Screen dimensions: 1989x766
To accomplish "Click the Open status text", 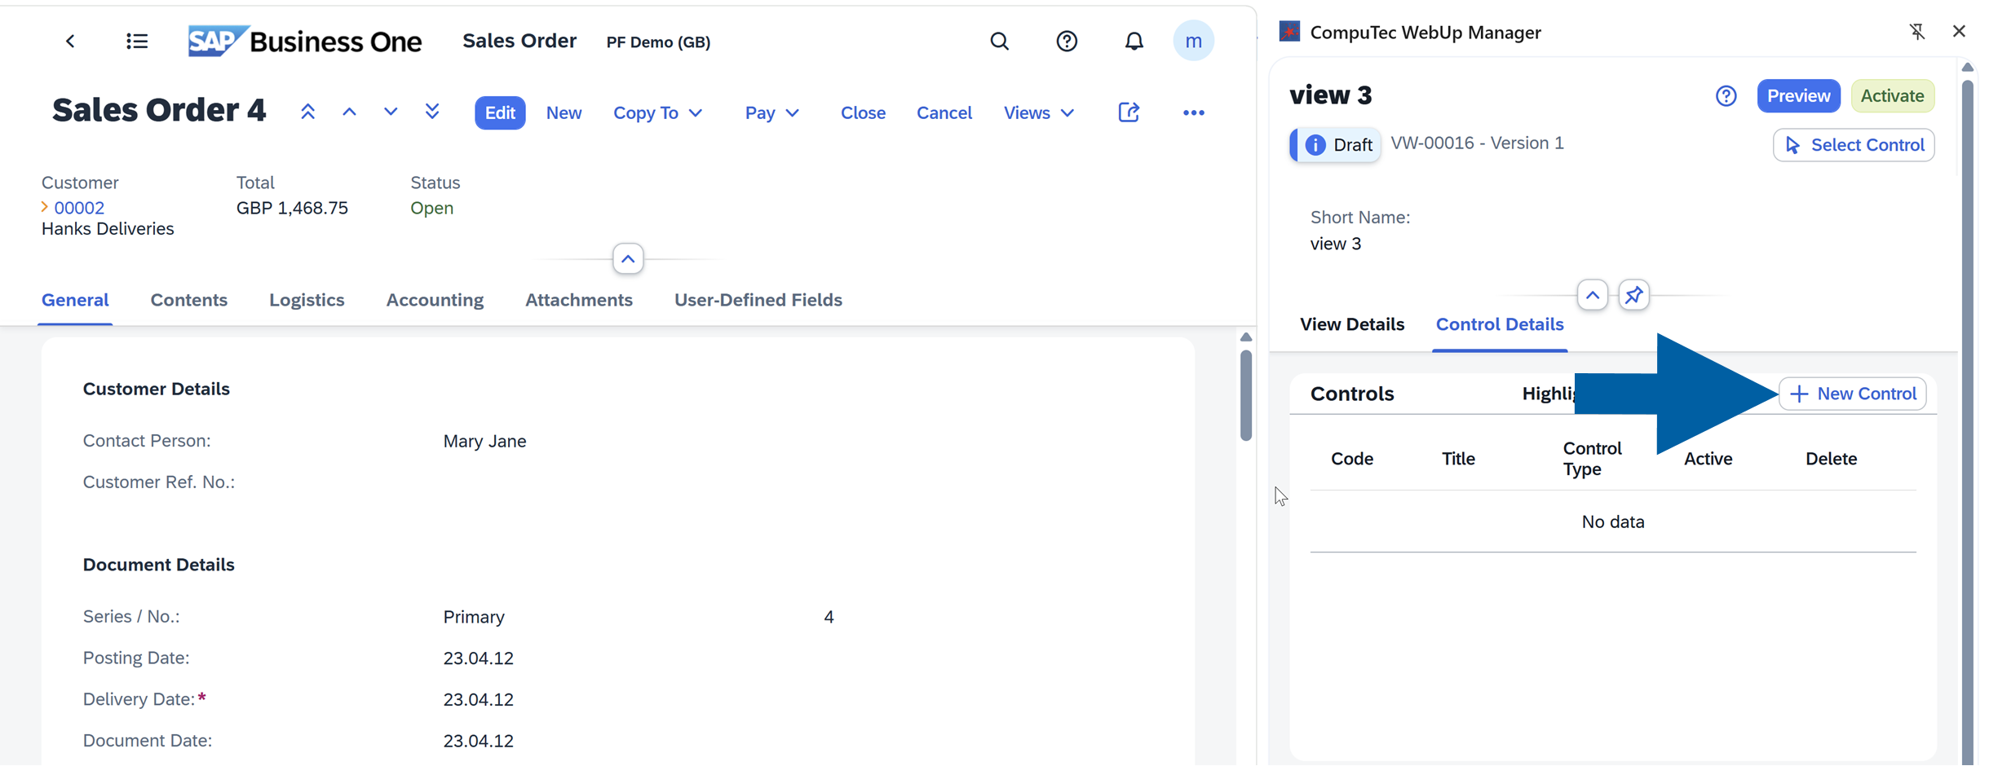I will click(x=431, y=208).
